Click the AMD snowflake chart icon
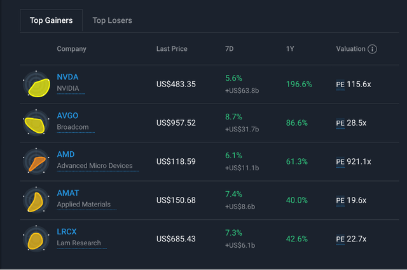Image resolution: width=407 pixels, height=270 pixels. 36,162
